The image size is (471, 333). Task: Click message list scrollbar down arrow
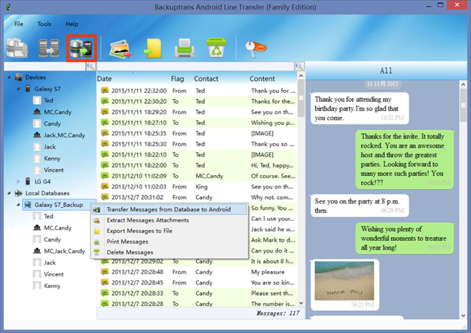tap(301, 303)
